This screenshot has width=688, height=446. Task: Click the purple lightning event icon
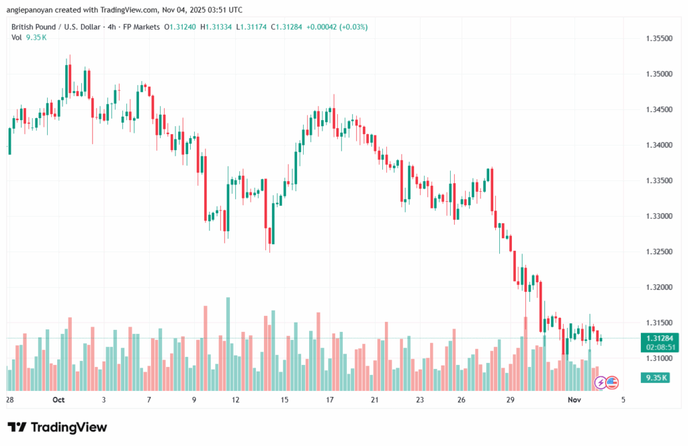(601, 383)
